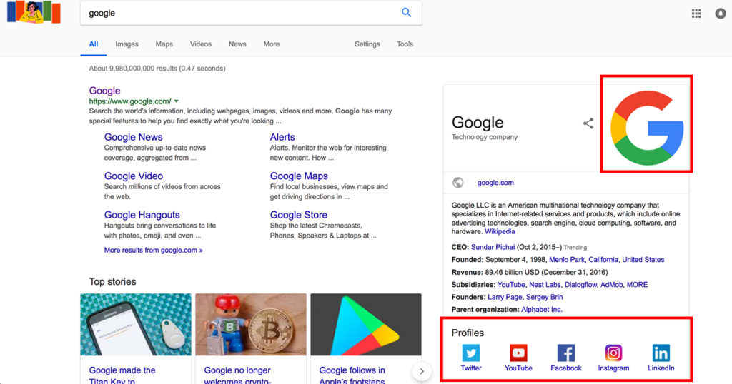732x384 pixels.
Task: Click the globe icon beside google.com
Action: tap(458, 183)
